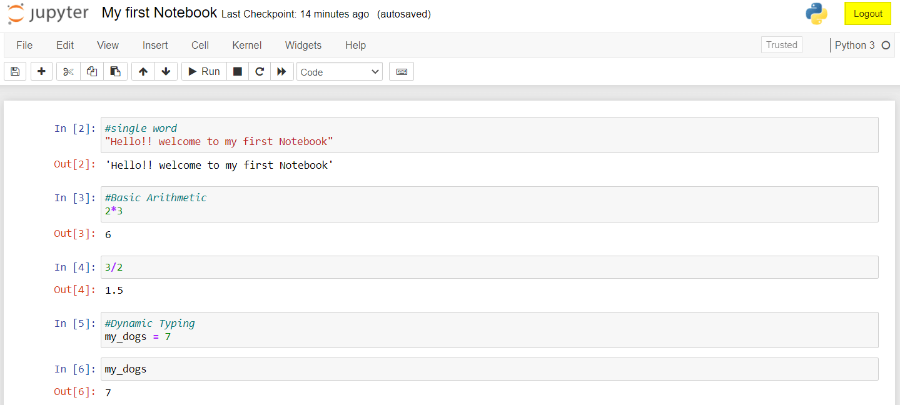The height and width of the screenshot is (405, 900).
Task: Move selected cell up arrow
Action: 143,72
